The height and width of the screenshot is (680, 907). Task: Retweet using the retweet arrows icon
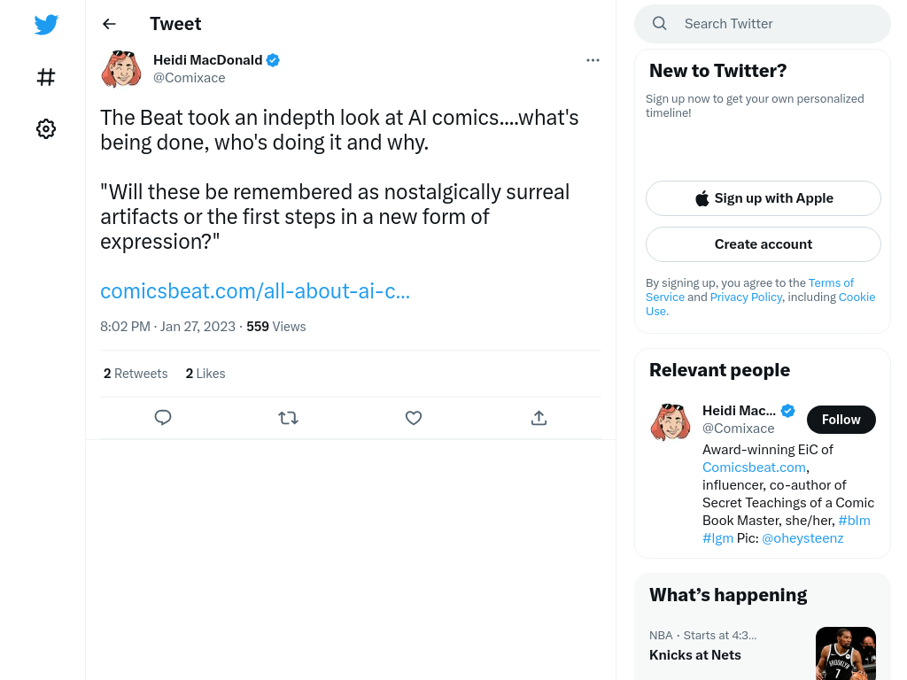288,418
